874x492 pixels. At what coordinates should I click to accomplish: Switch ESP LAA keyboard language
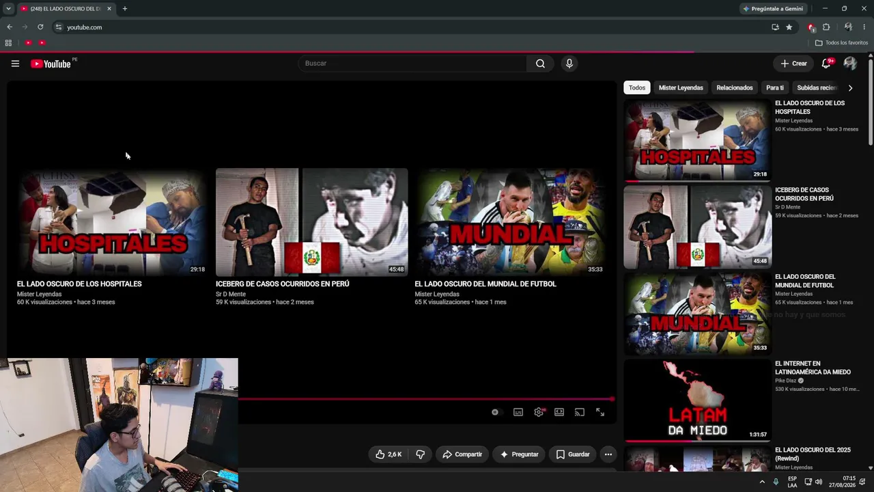click(792, 482)
